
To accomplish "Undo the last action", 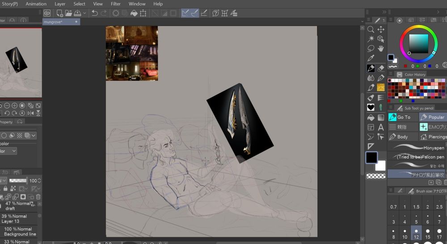I will pos(95,13).
